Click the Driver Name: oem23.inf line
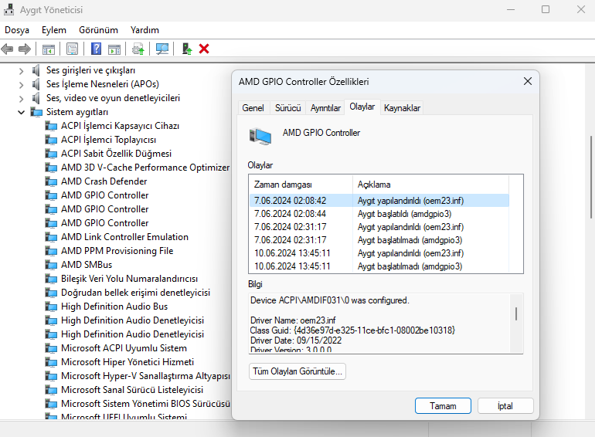Viewport: 595px width, 437px height. (x=293, y=320)
